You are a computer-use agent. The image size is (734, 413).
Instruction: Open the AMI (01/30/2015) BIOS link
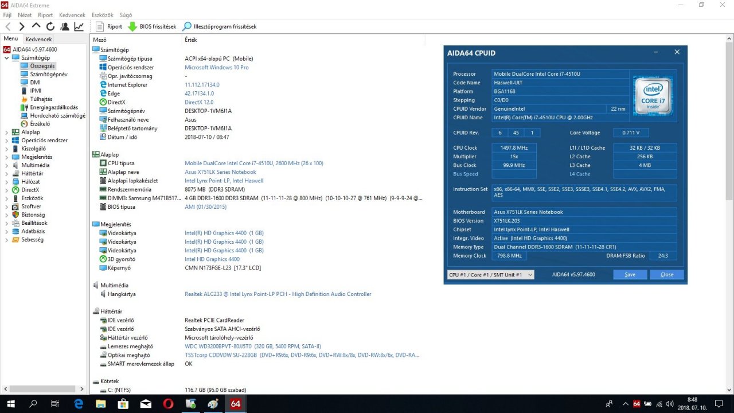click(x=205, y=207)
